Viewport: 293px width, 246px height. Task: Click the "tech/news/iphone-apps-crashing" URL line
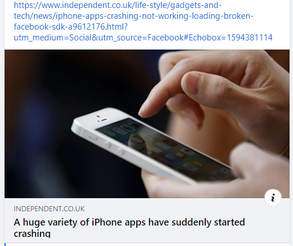[x=133, y=16]
